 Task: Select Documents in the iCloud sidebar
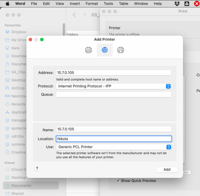pos(21,185)
